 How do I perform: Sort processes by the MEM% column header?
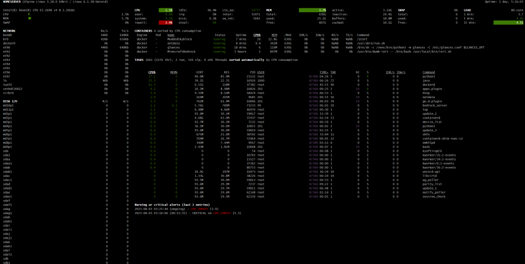click(174, 72)
